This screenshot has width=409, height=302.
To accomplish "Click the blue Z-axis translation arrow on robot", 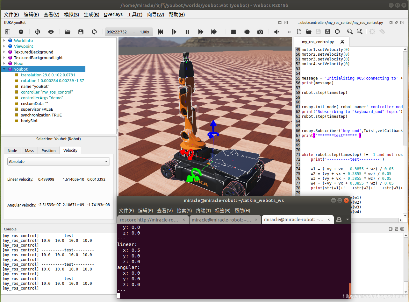I will pos(213,125).
